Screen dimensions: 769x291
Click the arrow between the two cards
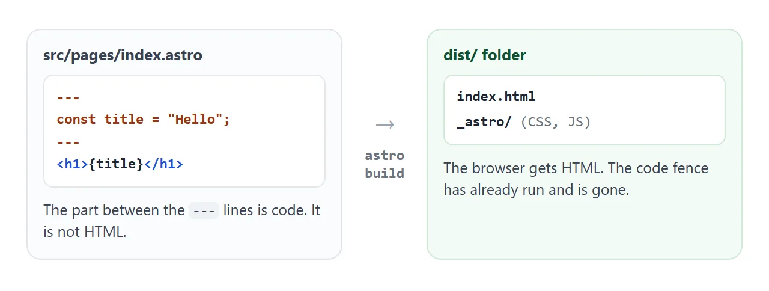[385, 124]
